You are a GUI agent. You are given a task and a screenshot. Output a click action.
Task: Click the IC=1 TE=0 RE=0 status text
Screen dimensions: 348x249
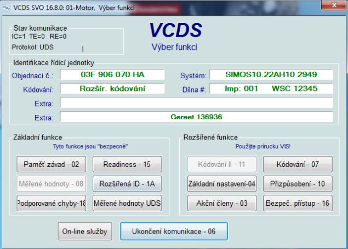[39, 36]
